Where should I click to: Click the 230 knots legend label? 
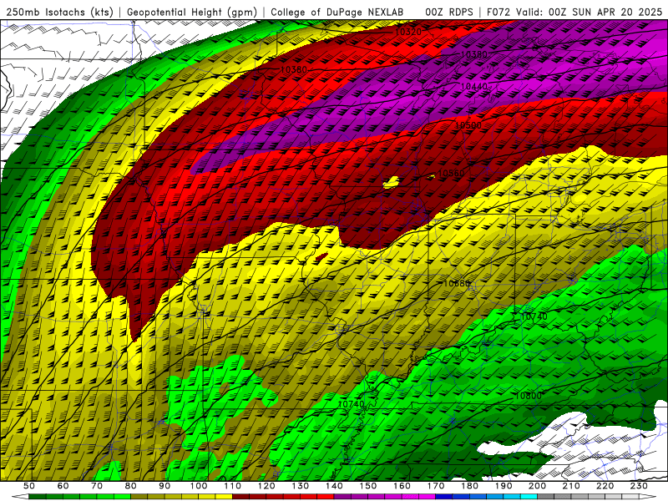pyautogui.click(x=639, y=486)
